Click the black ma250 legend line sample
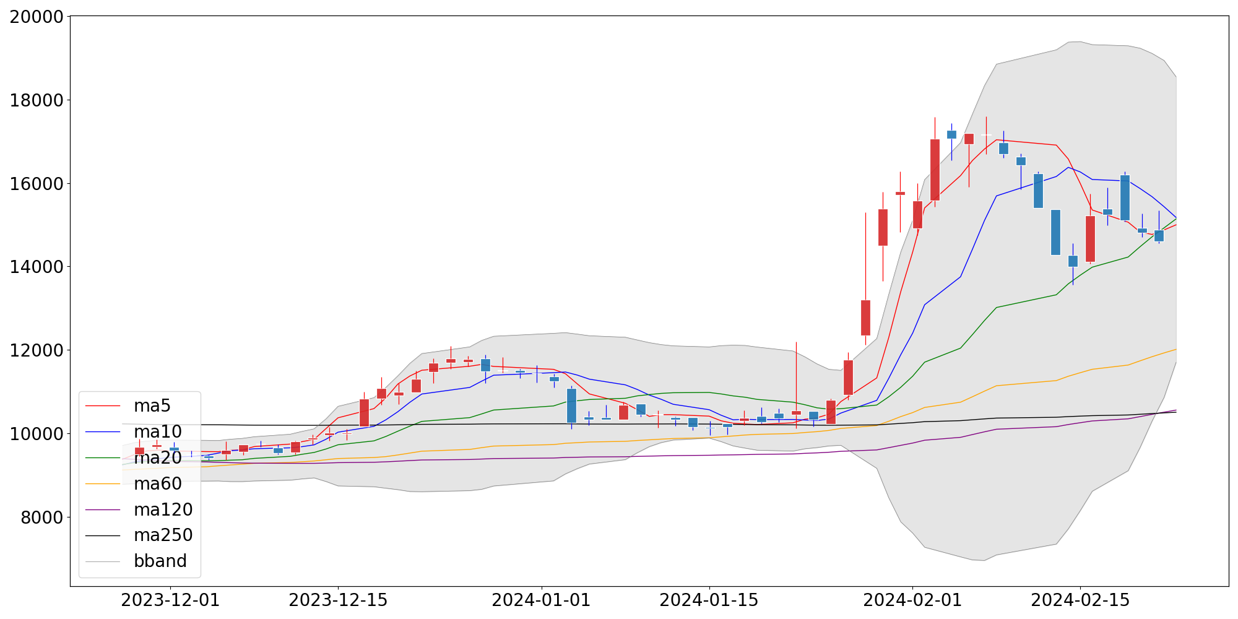 click(x=103, y=535)
